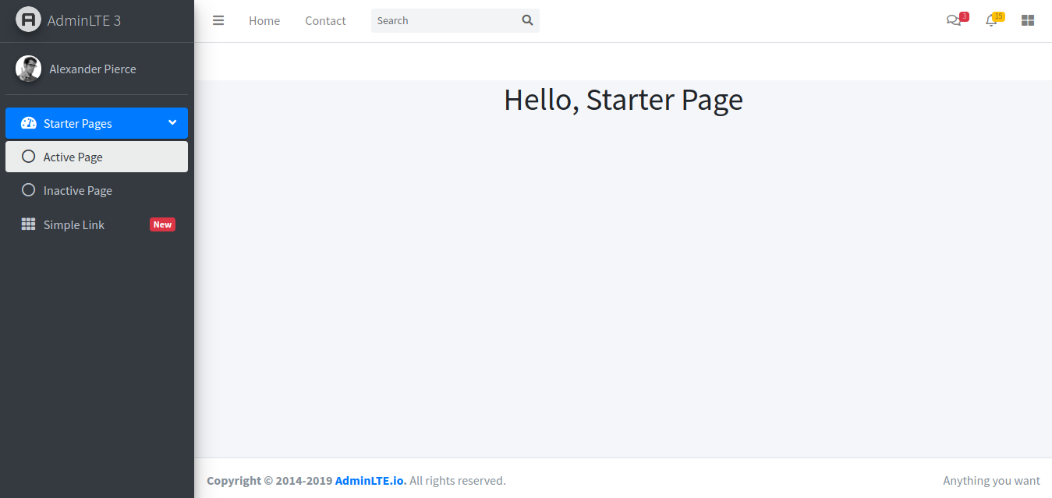This screenshot has height=498, width=1052.
Task: Click the red message count badge
Action: [x=965, y=16]
